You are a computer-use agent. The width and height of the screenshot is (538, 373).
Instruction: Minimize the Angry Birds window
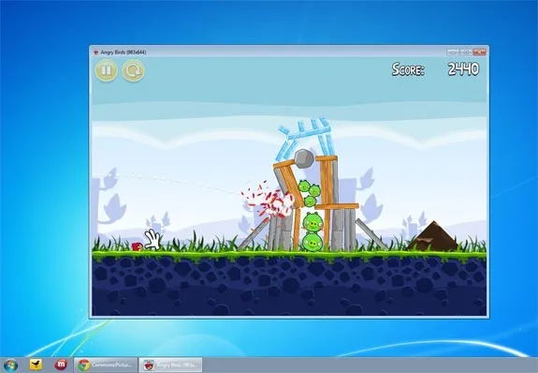pyautogui.click(x=453, y=52)
